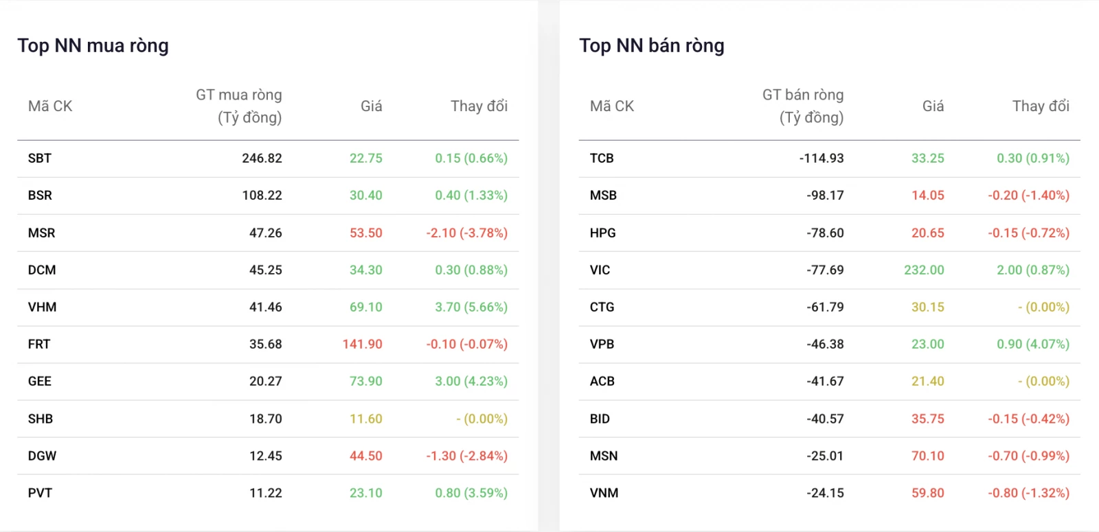Select the -24.15 net sell value
1099x532 pixels.
coord(826,493)
